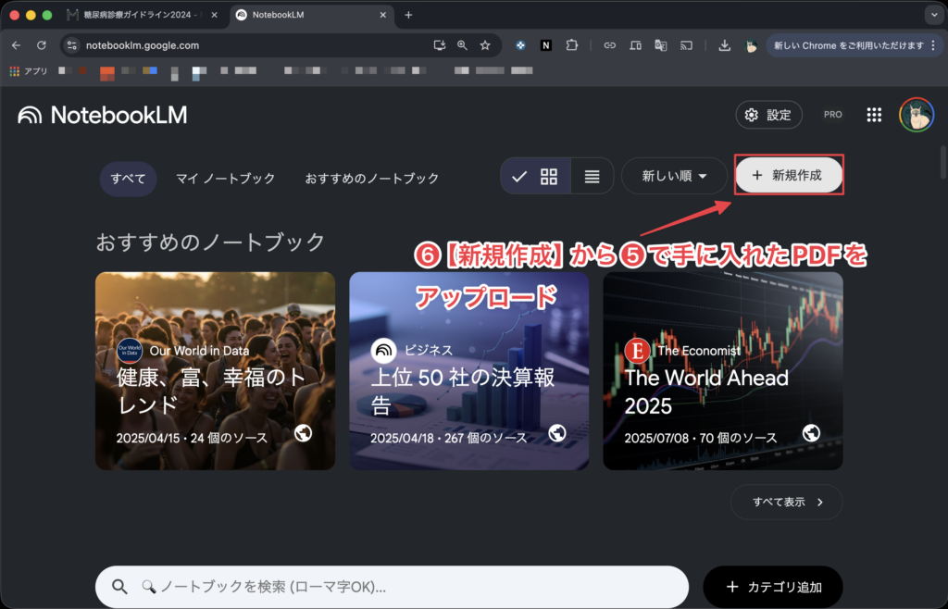Click the 新規作成 button
This screenshot has width=948, height=609.
tap(789, 175)
